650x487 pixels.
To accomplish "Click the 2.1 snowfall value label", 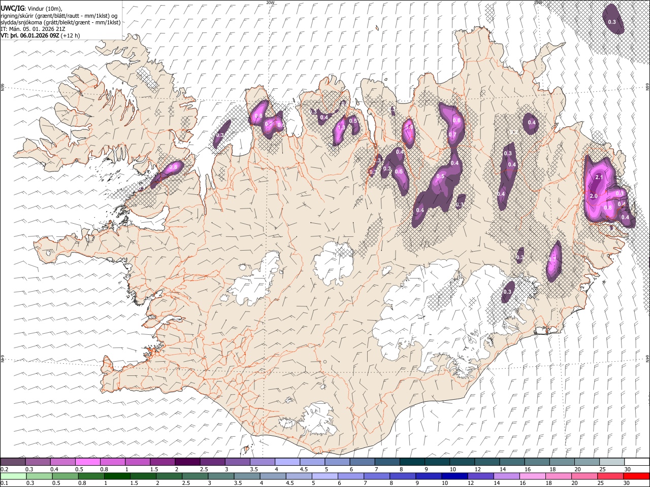I will tap(599, 177).
